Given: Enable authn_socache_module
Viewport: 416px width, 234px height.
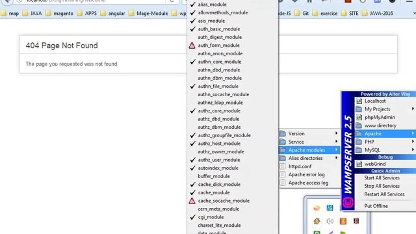Looking at the screenshot, I should point(223,94).
